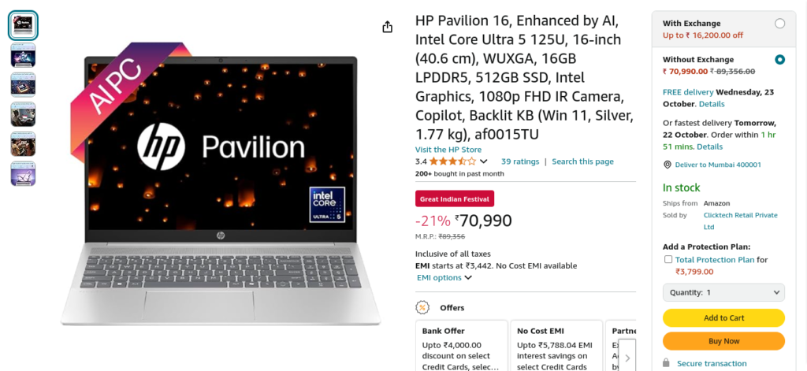
Task: Click the Search this page link
Action: (x=582, y=161)
